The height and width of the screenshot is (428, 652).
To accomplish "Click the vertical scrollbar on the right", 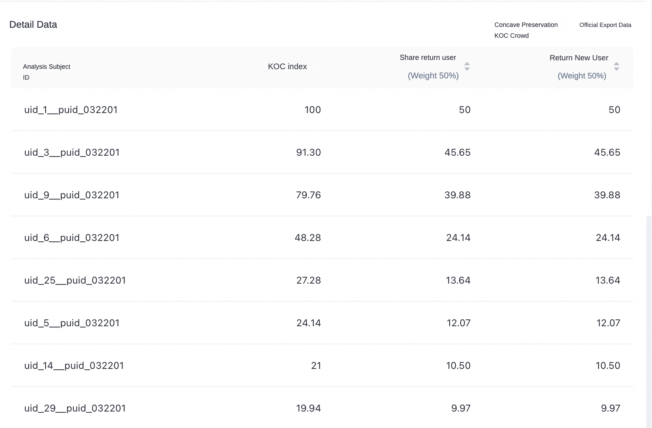I will [648, 322].
